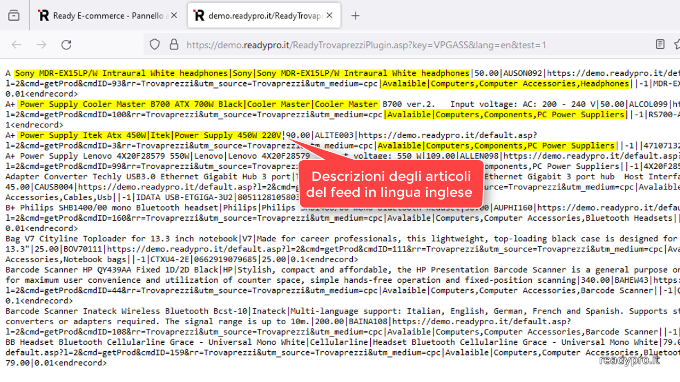Click the Sony MDR-EX15LP/W headphones text
The height and width of the screenshot is (382, 680).
click(x=122, y=73)
